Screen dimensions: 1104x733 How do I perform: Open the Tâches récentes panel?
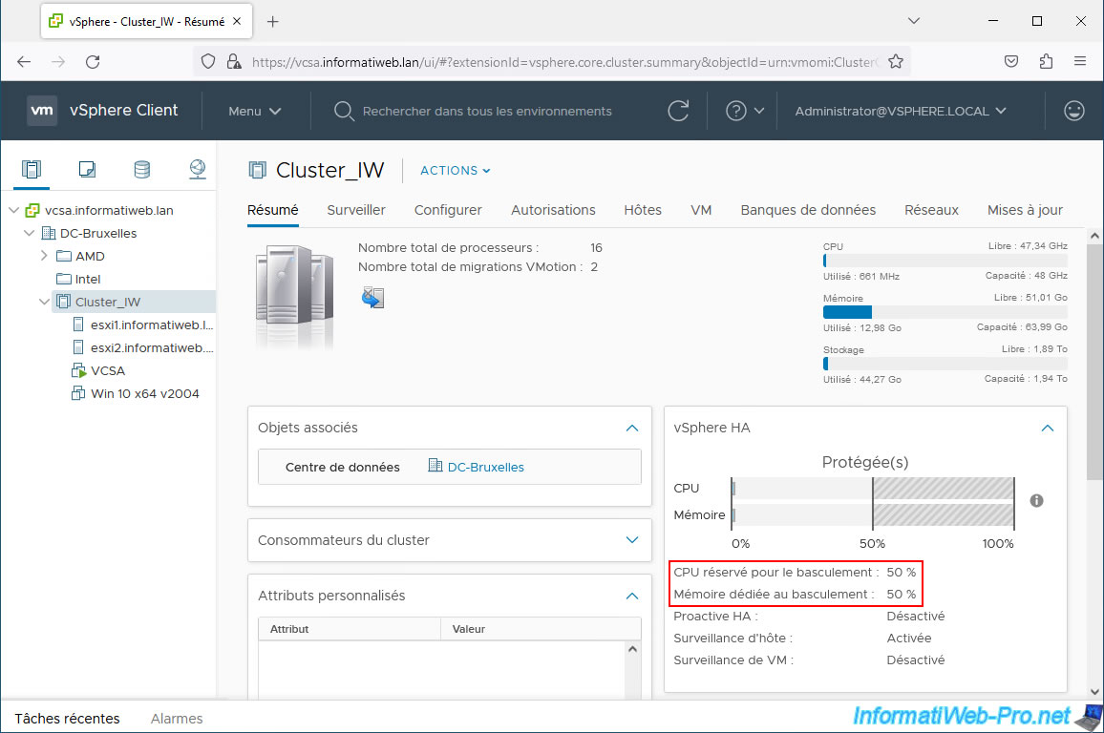click(68, 719)
